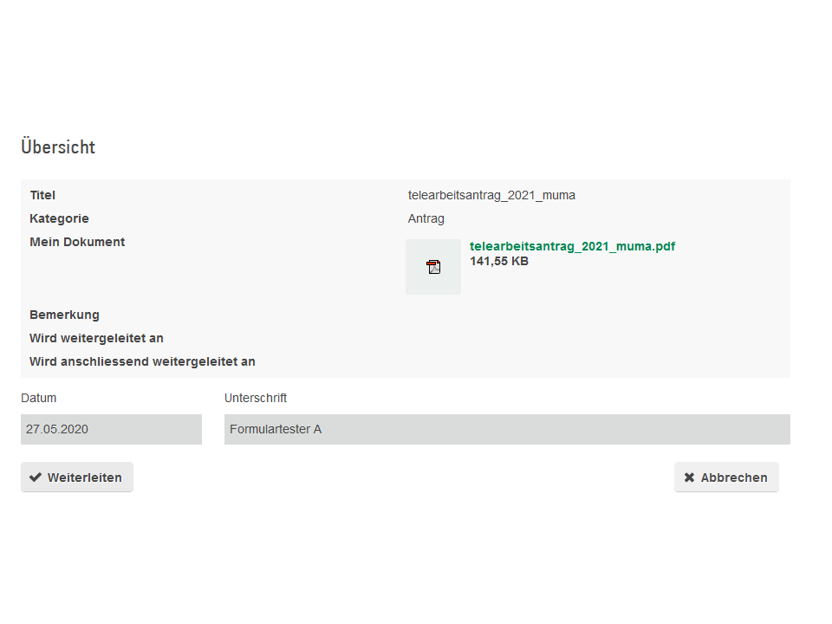
Task: Open the telearbeitsantrag_2021_muma.pdf link
Action: (x=572, y=246)
